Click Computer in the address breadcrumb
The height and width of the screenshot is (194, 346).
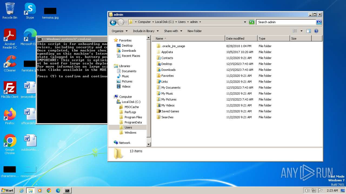click(144, 22)
